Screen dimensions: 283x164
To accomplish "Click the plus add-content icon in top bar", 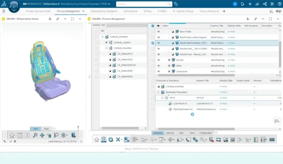I will (x=250, y=4).
